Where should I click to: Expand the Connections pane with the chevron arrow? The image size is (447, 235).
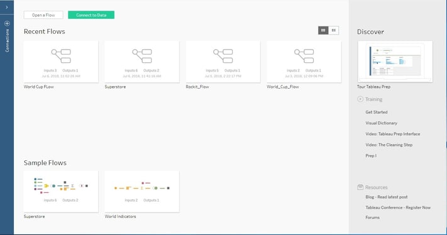[7, 7]
